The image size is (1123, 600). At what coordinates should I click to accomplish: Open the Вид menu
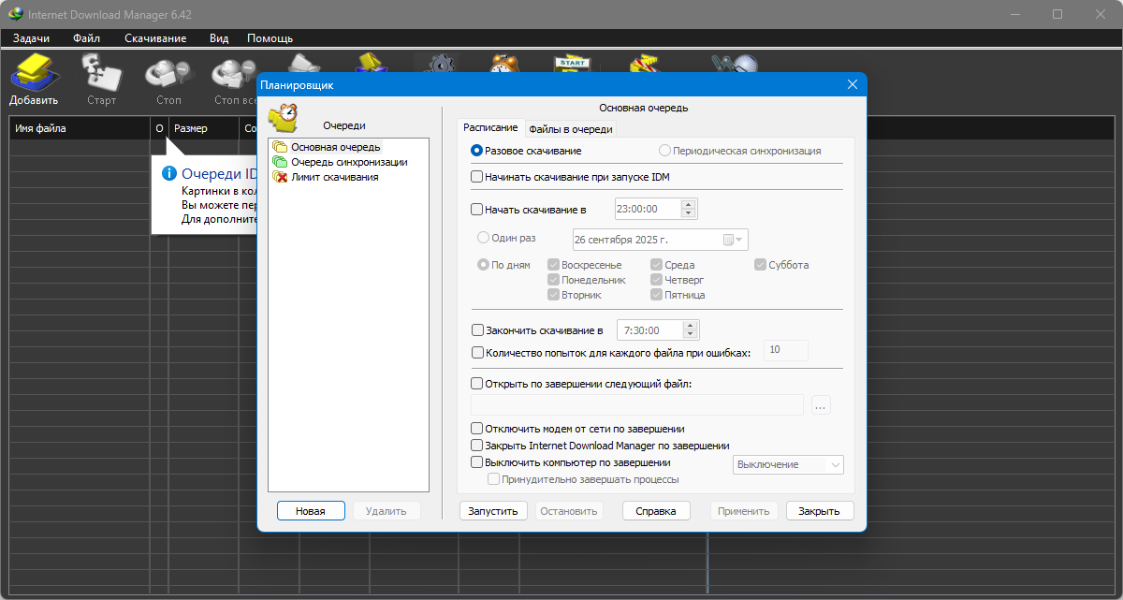(219, 38)
